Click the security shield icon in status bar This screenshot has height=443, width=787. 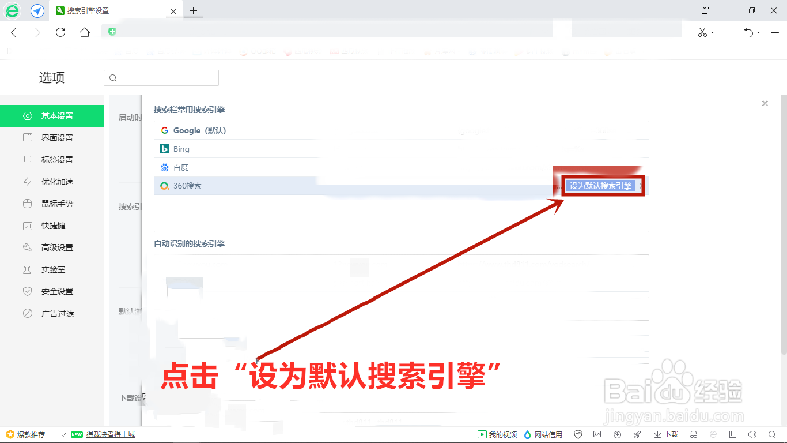coord(578,434)
